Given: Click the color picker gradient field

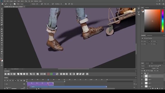Looking at the screenshot, I should (x=152, y=21).
